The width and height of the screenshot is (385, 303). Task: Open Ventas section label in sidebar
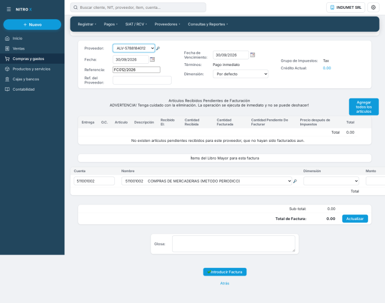pyautogui.click(x=19, y=48)
